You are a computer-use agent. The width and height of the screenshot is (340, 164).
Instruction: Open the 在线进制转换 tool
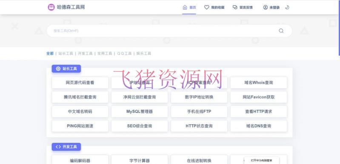199,159
